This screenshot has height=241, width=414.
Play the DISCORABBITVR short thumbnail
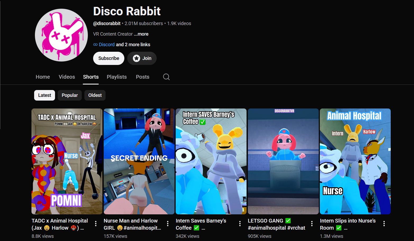283,161
